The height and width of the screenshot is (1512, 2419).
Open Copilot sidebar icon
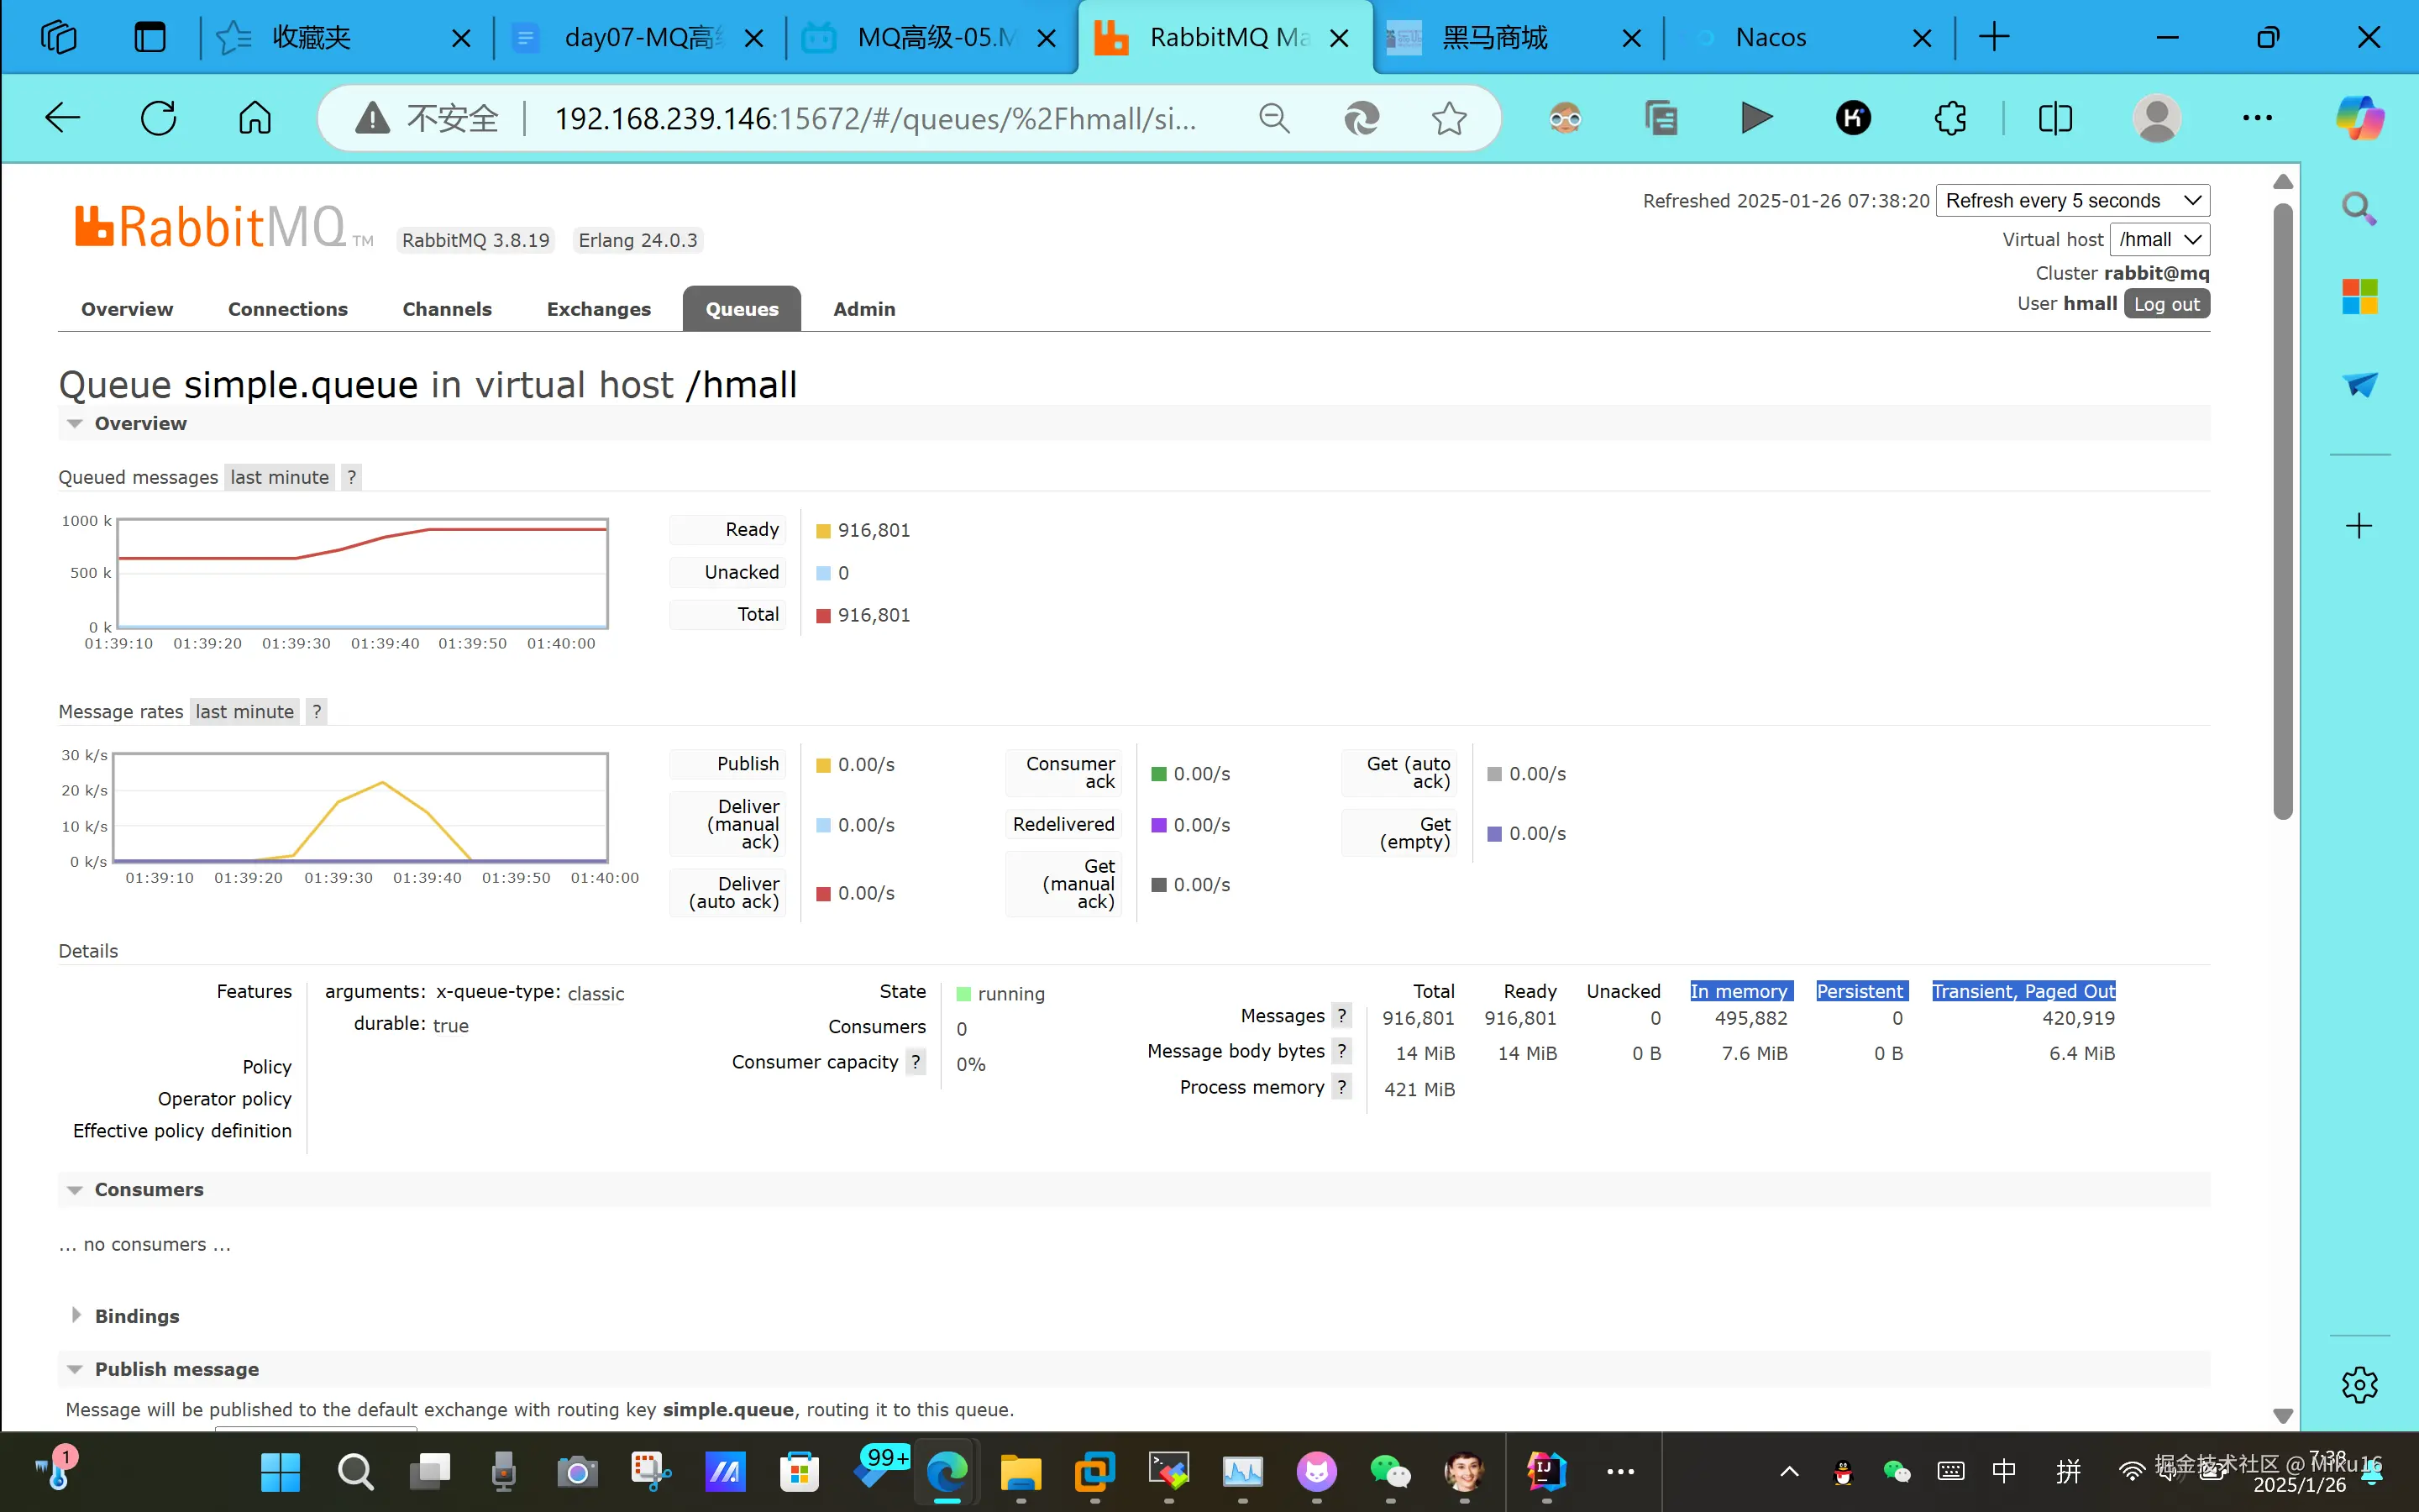click(x=2359, y=118)
